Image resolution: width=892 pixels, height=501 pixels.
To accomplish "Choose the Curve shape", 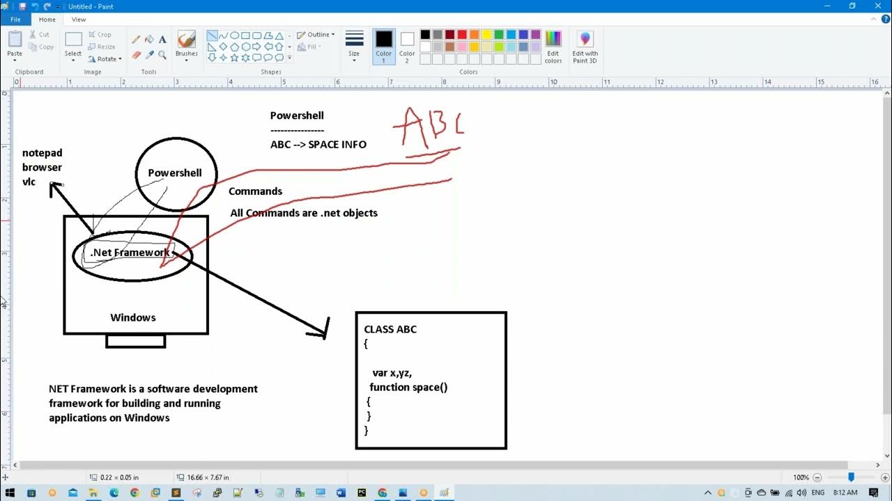I will click(x=223, y=35).
